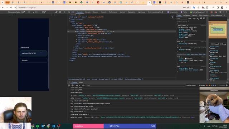This screenshot has width=229, height=129.
Task: Open Telegram icon in taskbar
Action: point(43,126)
